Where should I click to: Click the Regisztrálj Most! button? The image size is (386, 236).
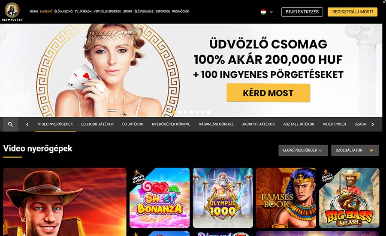353,12
